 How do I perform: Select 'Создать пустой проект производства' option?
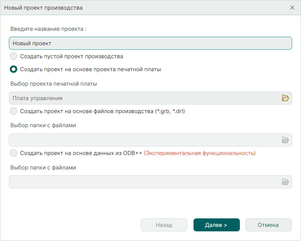[13, 56]
